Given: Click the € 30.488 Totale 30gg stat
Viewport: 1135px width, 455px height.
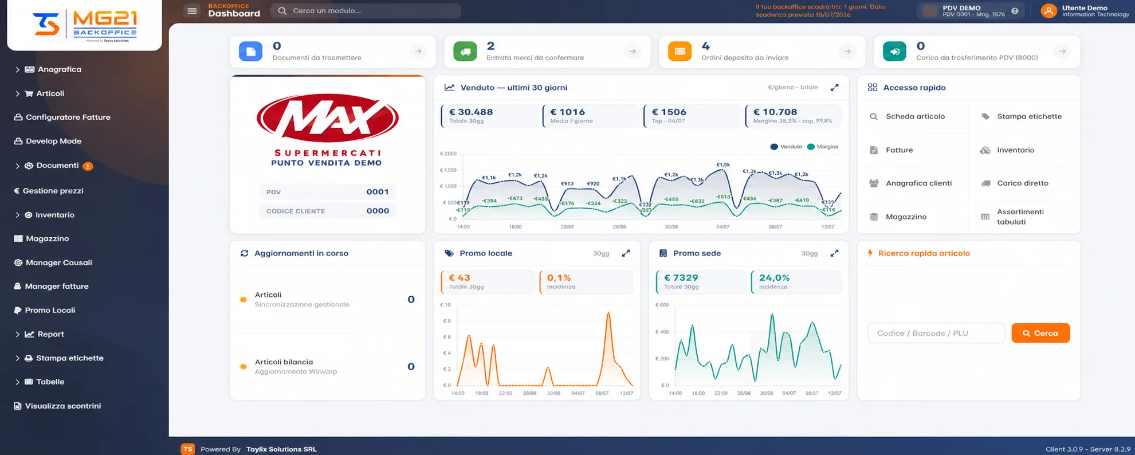Looking at the screenshot, I should point(489,116).
